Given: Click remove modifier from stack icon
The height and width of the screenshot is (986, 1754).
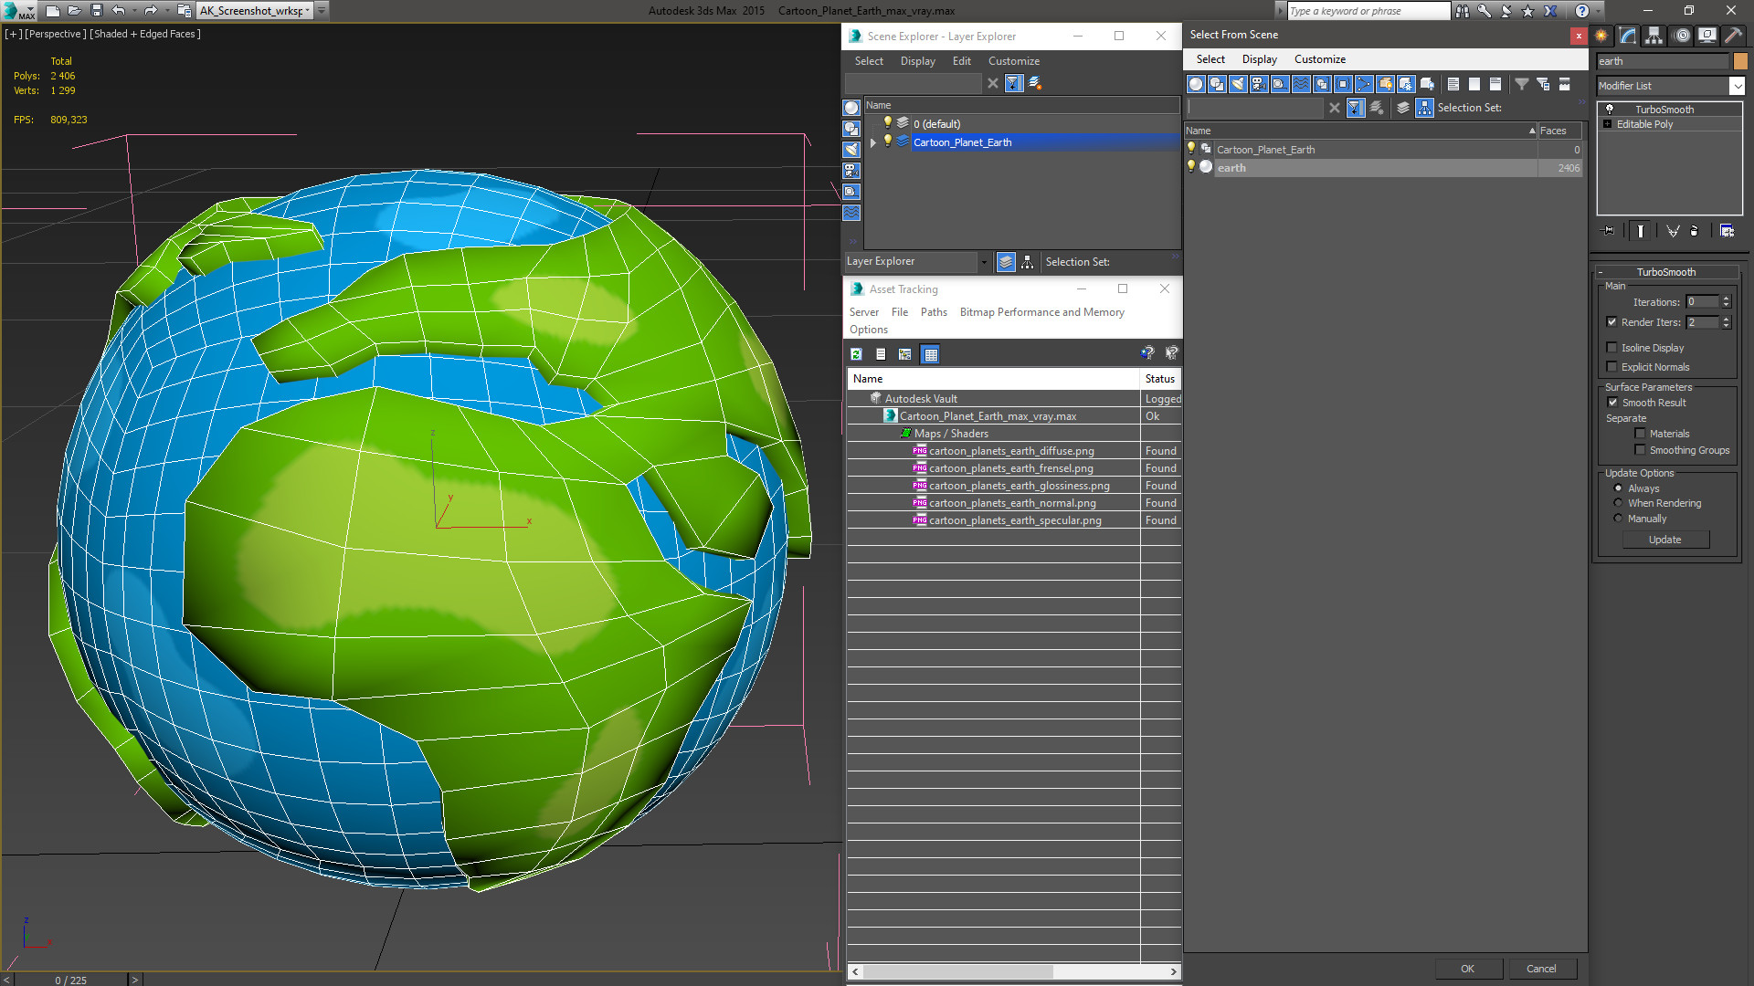Looking at the screenshot, I should pos(1694,231).
